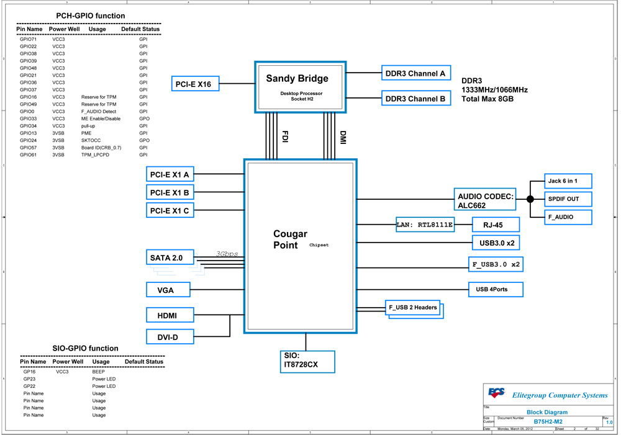Click the GPO status in the GPIO33 row

click(x=144, y=119)
